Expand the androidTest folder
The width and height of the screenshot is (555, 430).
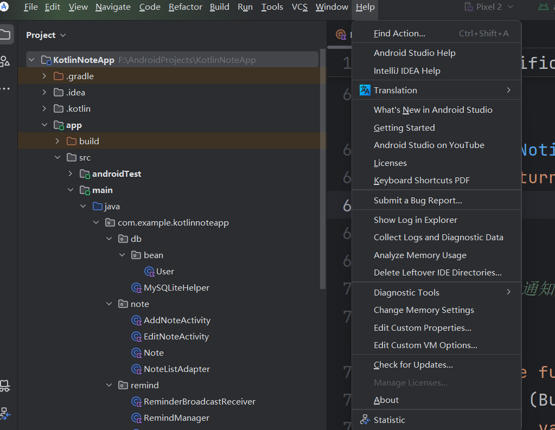(70, 174)
